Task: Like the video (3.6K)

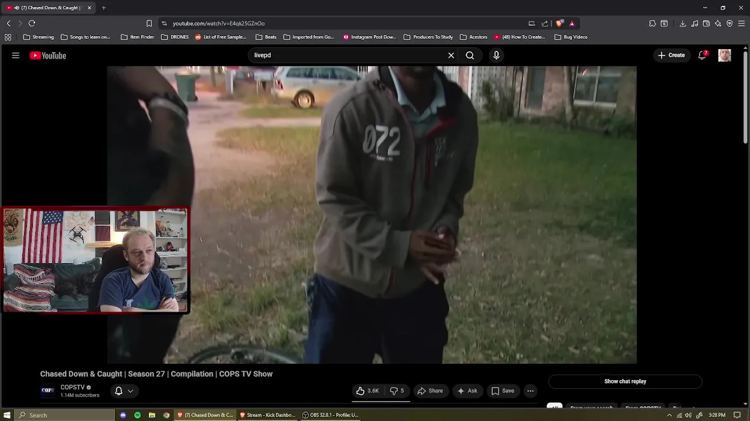Action: point(367,391)
